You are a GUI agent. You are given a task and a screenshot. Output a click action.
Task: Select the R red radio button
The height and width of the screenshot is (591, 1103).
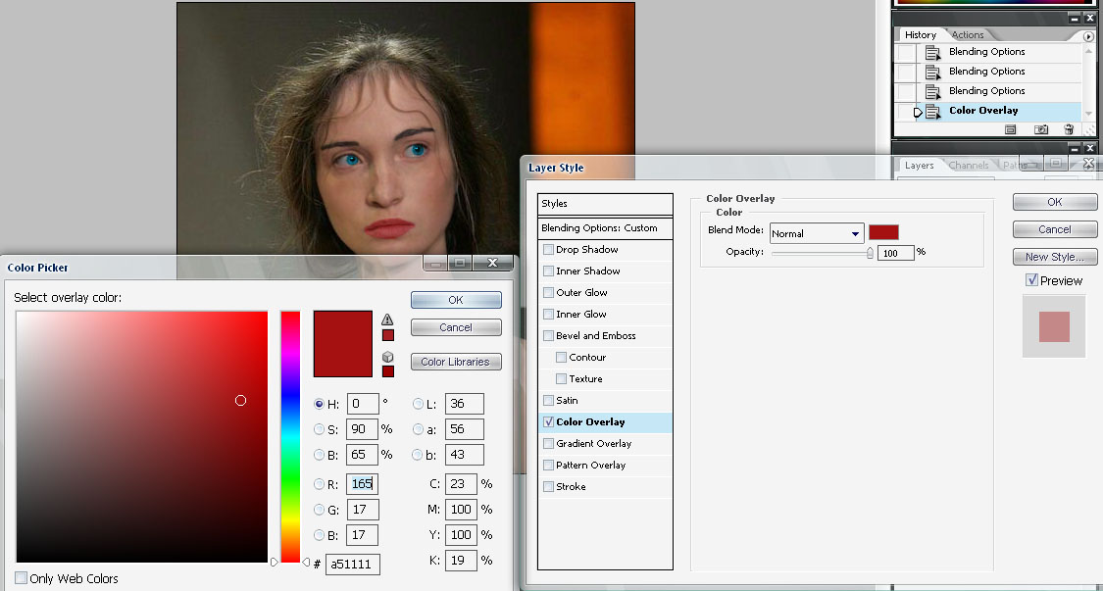pyautogui.click(x=320, y=484)
